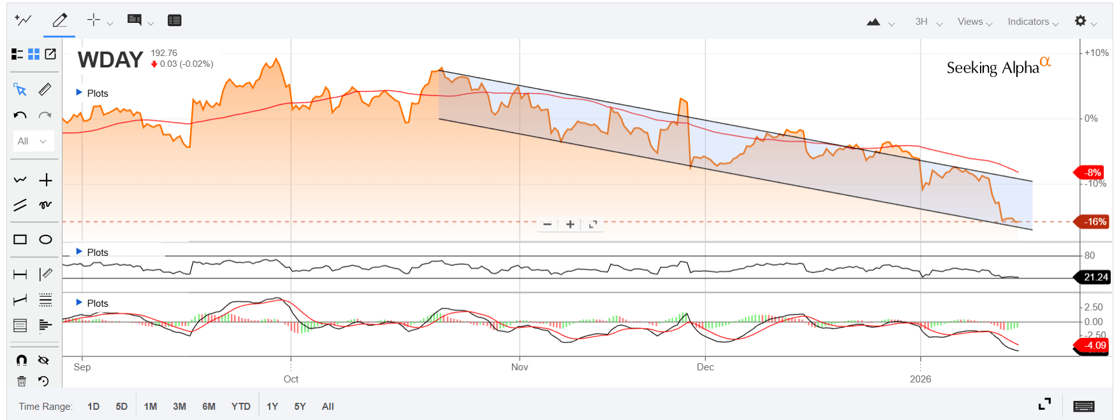Select the 5D time range

(x=122, y=407)
